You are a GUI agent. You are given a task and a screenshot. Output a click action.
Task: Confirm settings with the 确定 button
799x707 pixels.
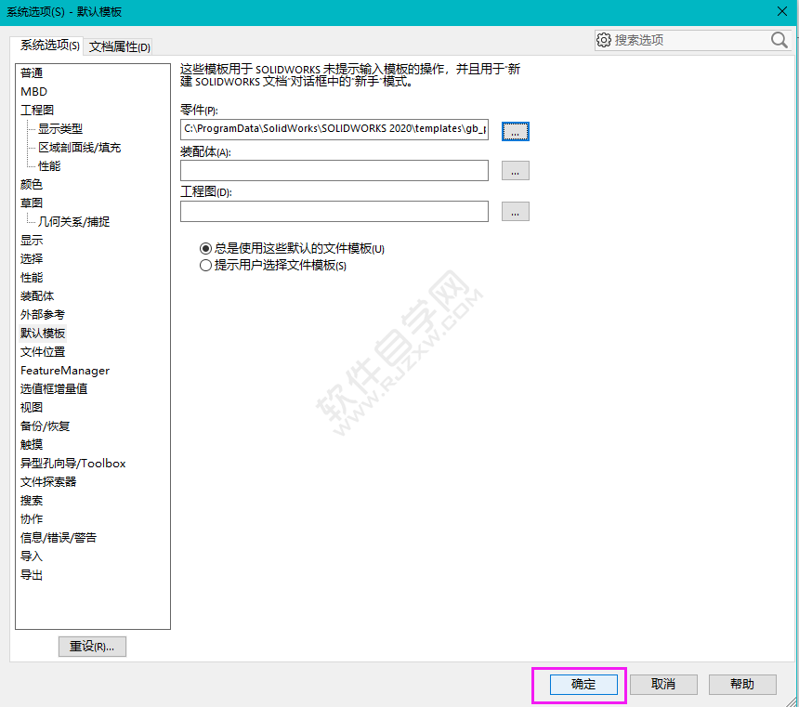coord(583,684)
